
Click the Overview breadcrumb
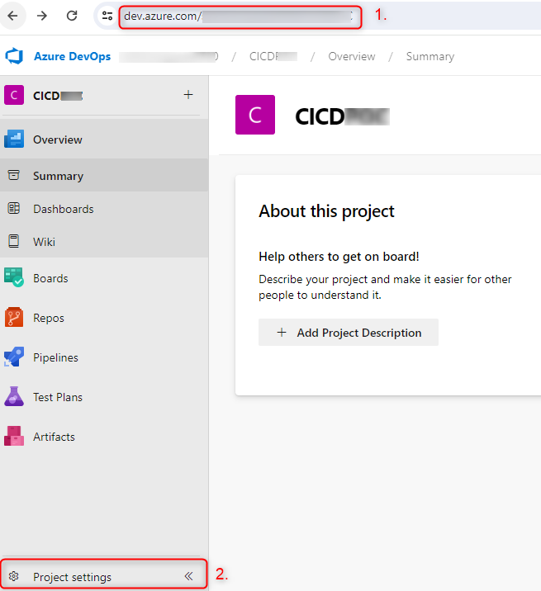click(x=352, y=56)
